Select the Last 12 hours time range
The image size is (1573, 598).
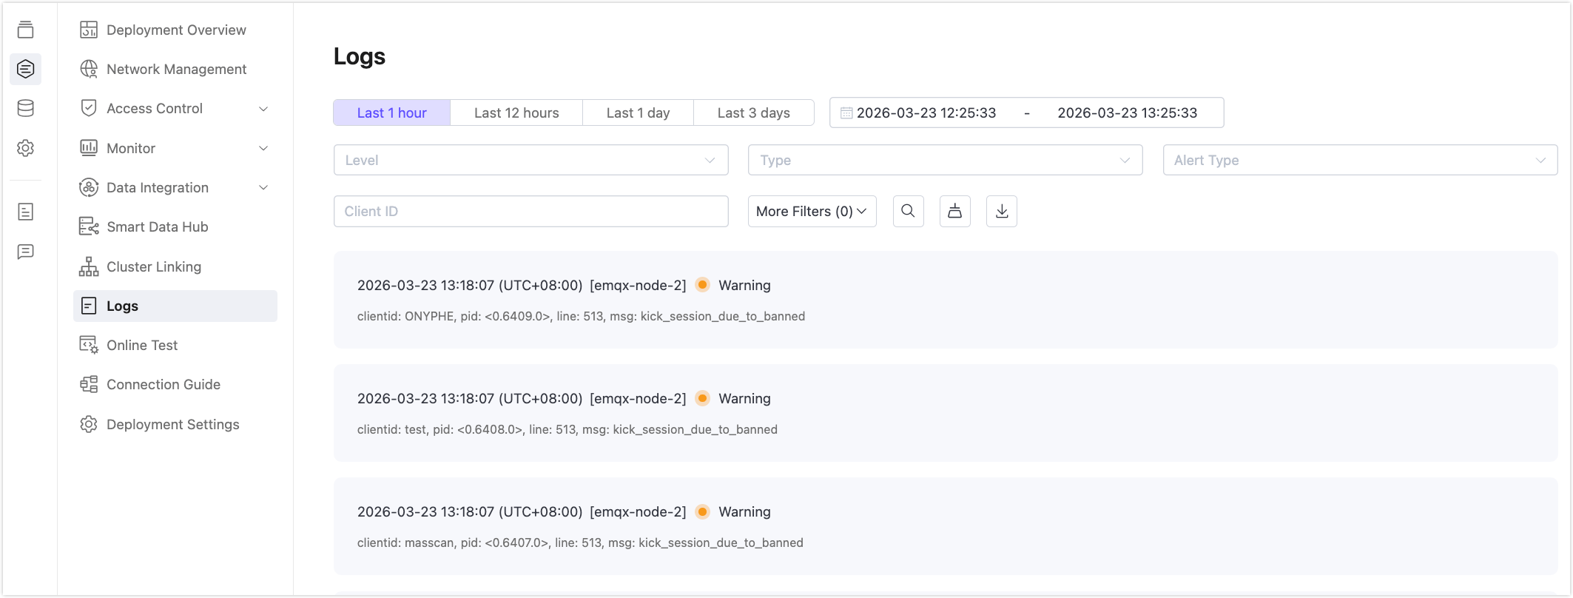[516, 112]
